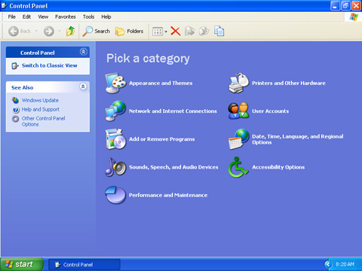
Task: Open Add or Remove Programs CD icon
Action: 115,139
